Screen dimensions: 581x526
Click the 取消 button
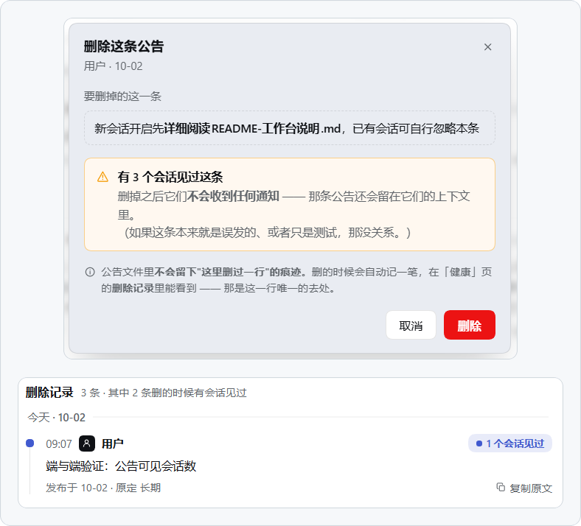click(411, 325)
